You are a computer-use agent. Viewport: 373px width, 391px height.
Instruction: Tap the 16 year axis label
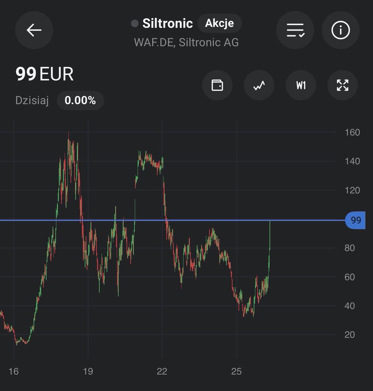click(14, 371)
